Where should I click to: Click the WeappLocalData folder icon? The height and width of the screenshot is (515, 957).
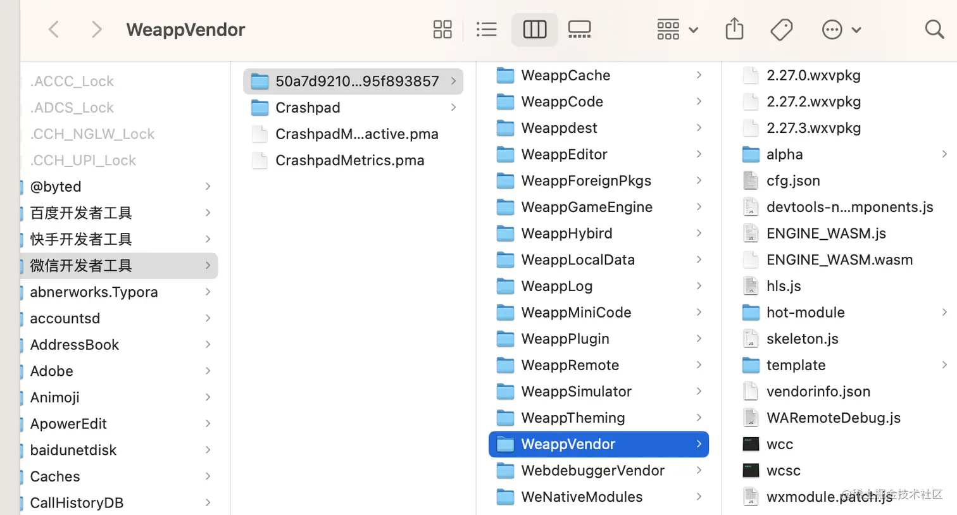[x=505, y=259]
